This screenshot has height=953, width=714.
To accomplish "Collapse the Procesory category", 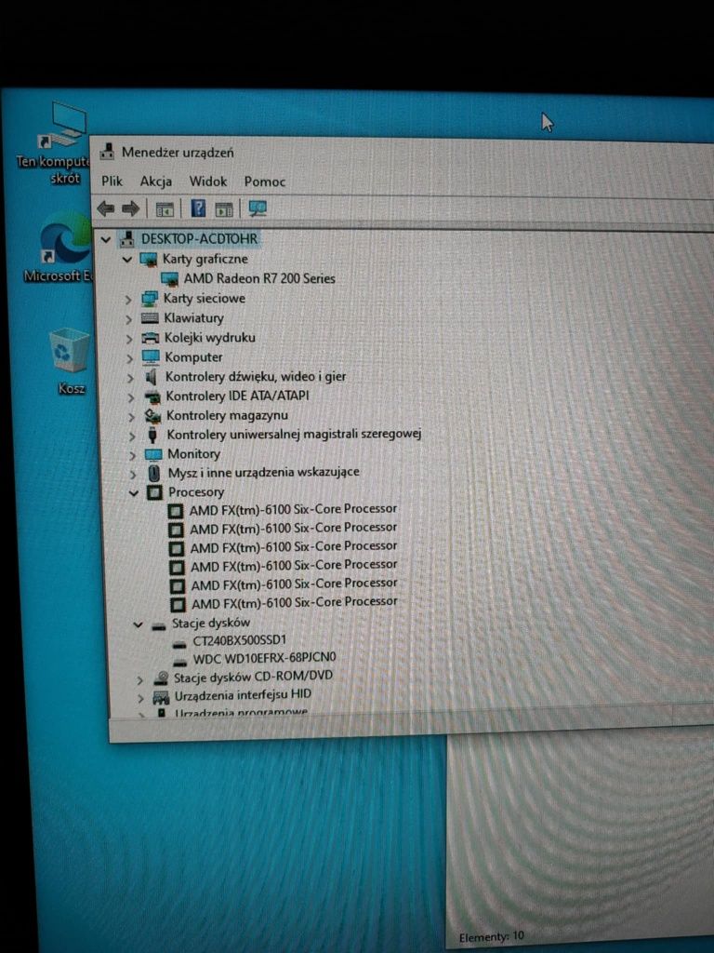I will (134, 493).
